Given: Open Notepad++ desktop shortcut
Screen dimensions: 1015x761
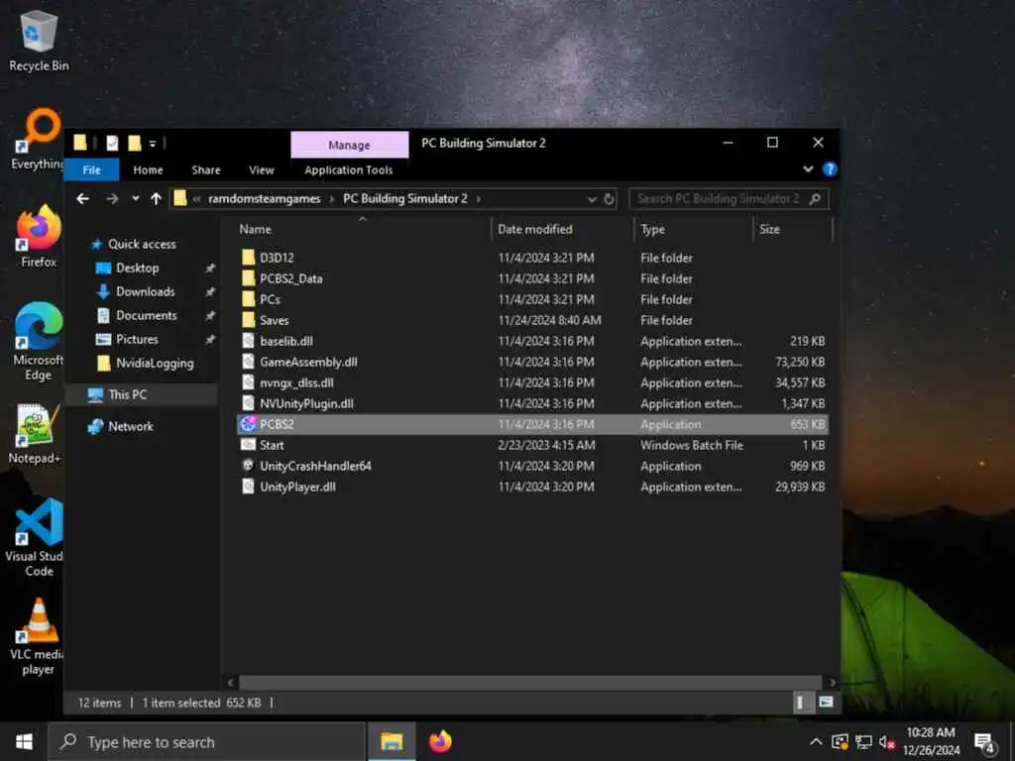Looking at the screenshot, I should tap(36, 434).
